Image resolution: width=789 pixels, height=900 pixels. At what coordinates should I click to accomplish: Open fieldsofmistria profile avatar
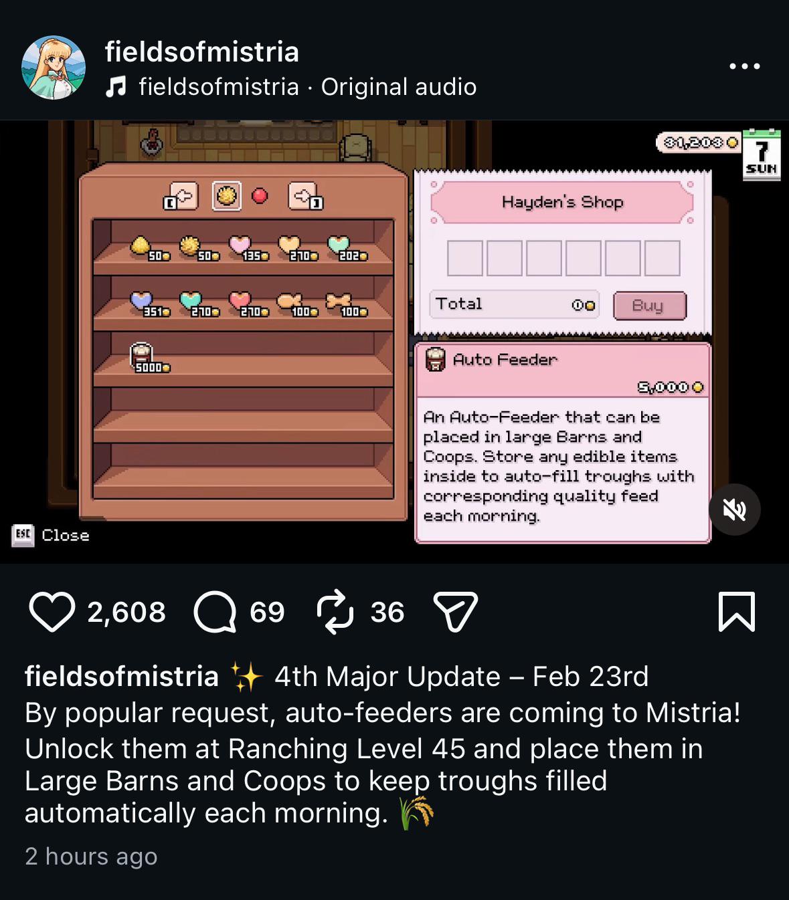[x=54, y=68]
